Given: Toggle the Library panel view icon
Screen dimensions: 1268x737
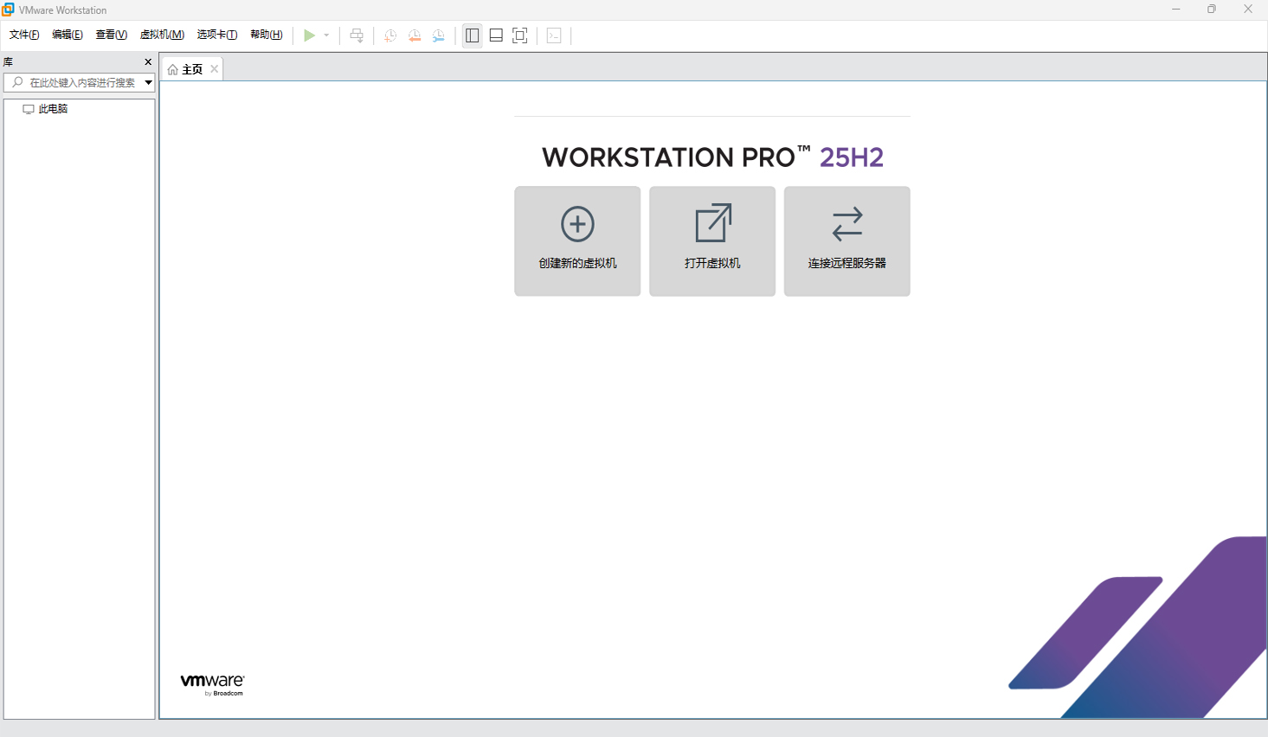Looking at the screenshot, I should click(x=473, y=35).
